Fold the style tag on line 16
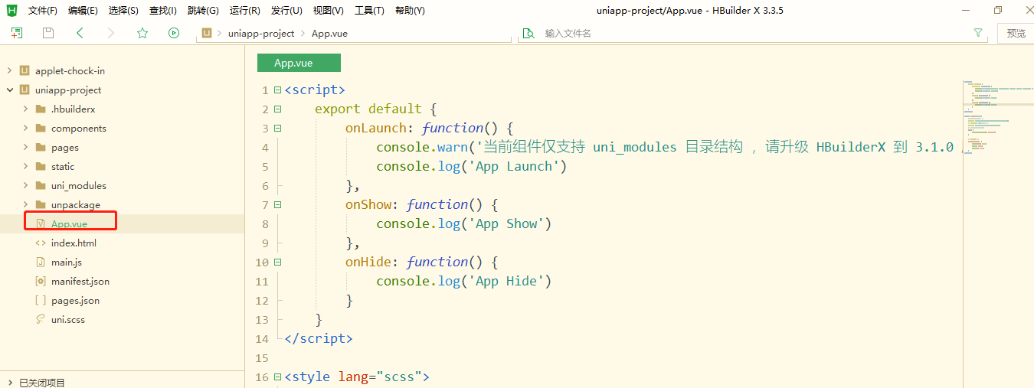 [x=277, y=377]
